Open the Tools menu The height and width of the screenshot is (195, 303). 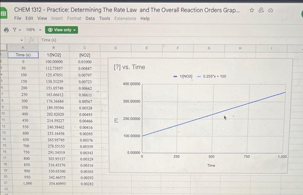click(x=105, y=18)
